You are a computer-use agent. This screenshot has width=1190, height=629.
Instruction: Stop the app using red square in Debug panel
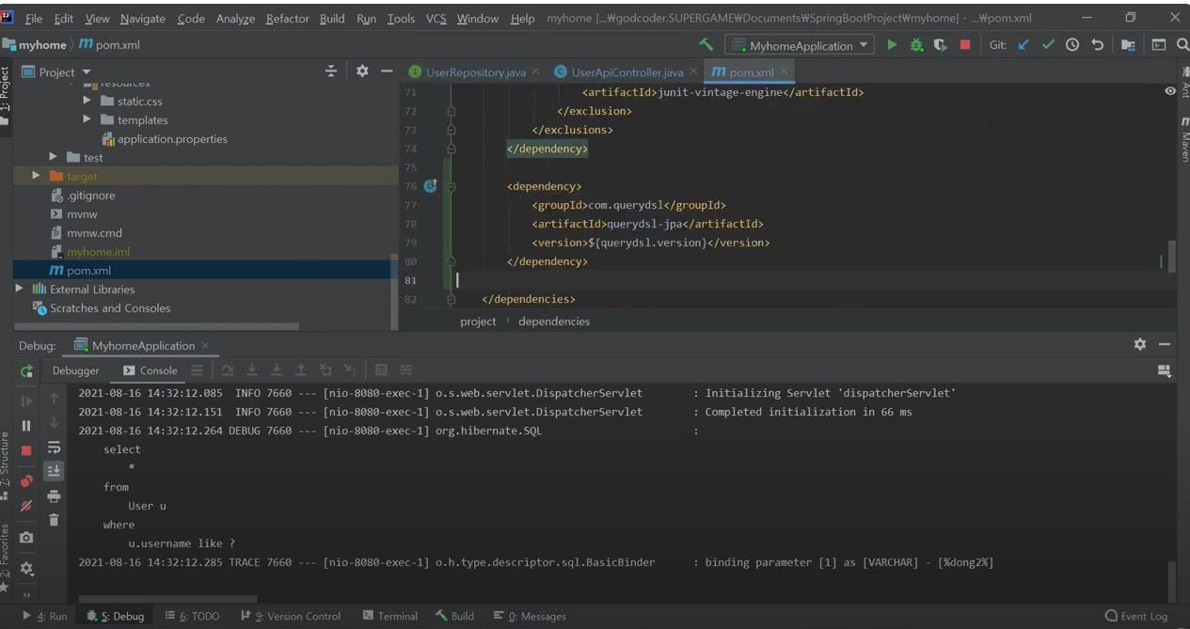[x=26, y=450]
